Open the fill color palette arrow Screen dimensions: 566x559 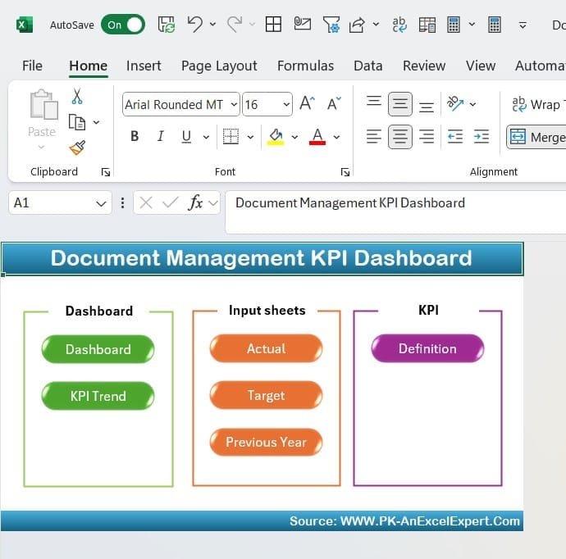(294, 137)
